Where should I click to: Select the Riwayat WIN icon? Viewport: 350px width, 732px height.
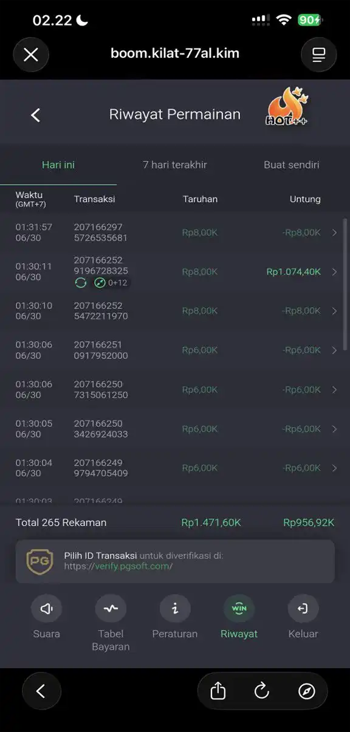[239, 608]
